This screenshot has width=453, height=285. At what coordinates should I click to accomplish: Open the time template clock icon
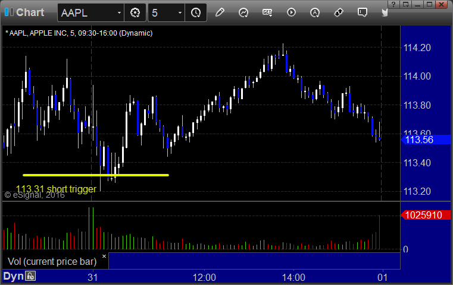point(196,12)
